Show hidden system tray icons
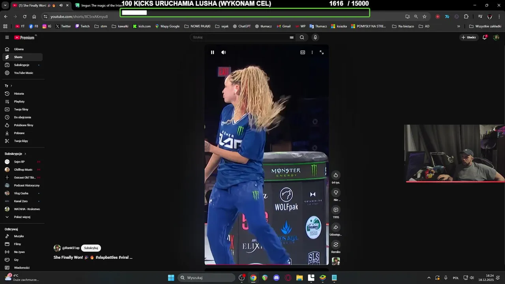The height and width of the screenshot is (284, 505). pos(429,278)
